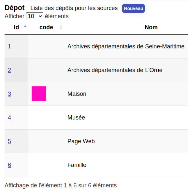Sort table by id column arrow

click(x=25, y=26)
